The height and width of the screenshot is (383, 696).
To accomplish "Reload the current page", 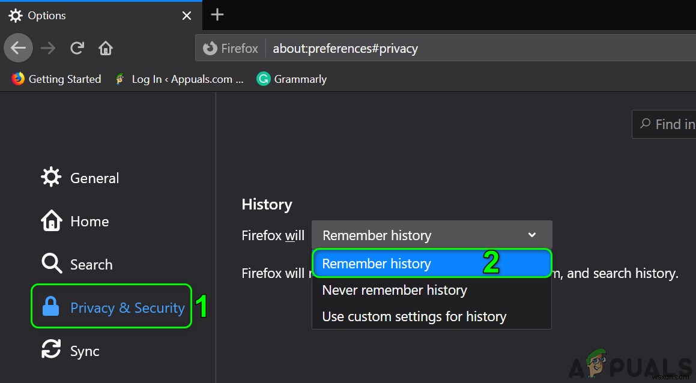I will pyautogui.click(x=77, y=48).
